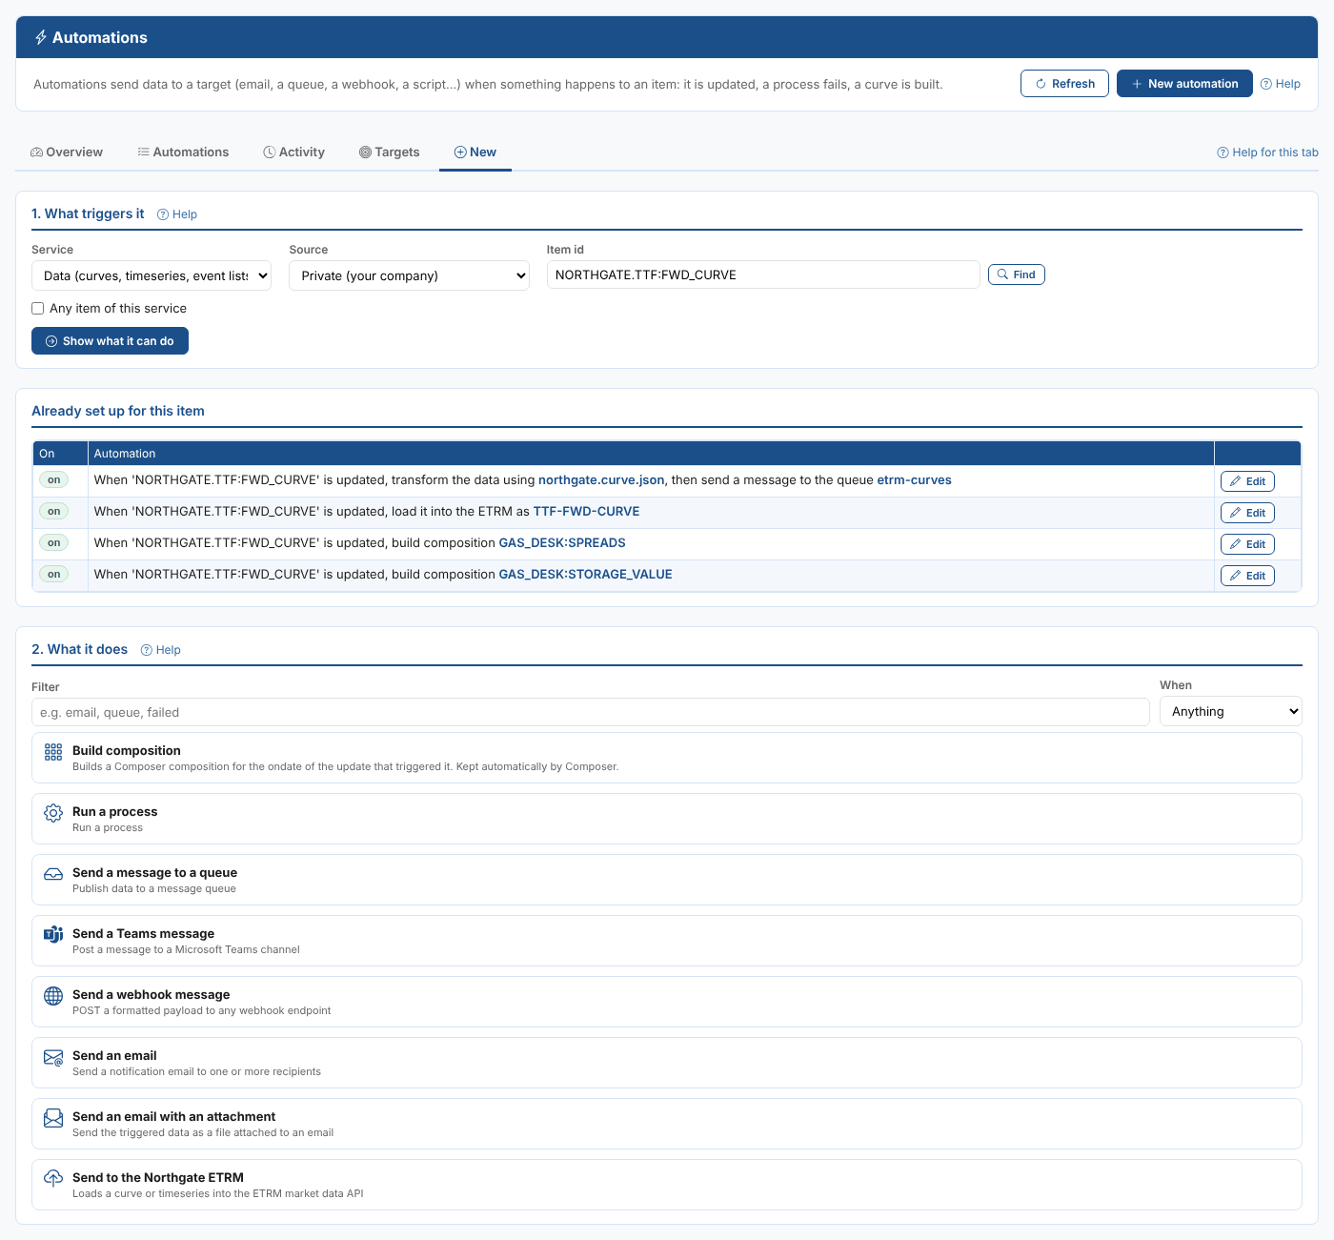1334x1240 pixels.
Task: Edit the GAS_DESK:STORAGE_VALUE automation
Action: pyautogui.click(x=1247, y=576)
